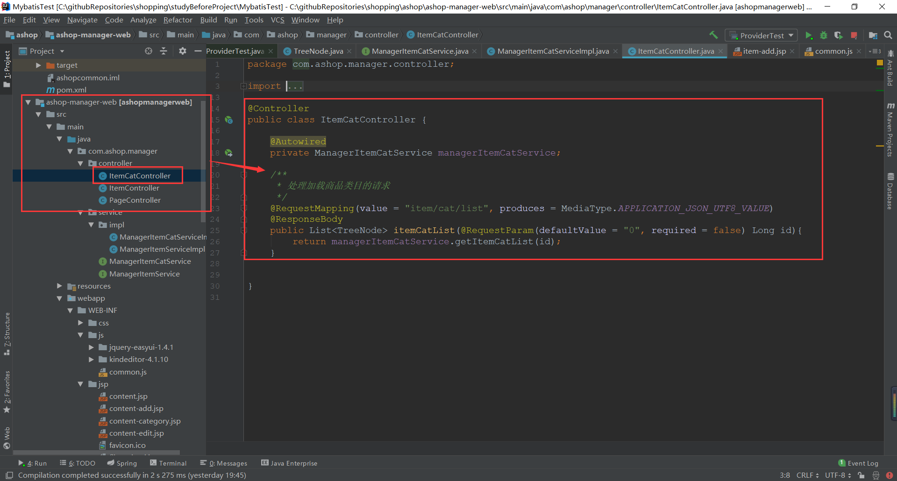Show hidden editor tabs list dropdown
Viewport: 897px width, 481px height.
tap(875, 51)
